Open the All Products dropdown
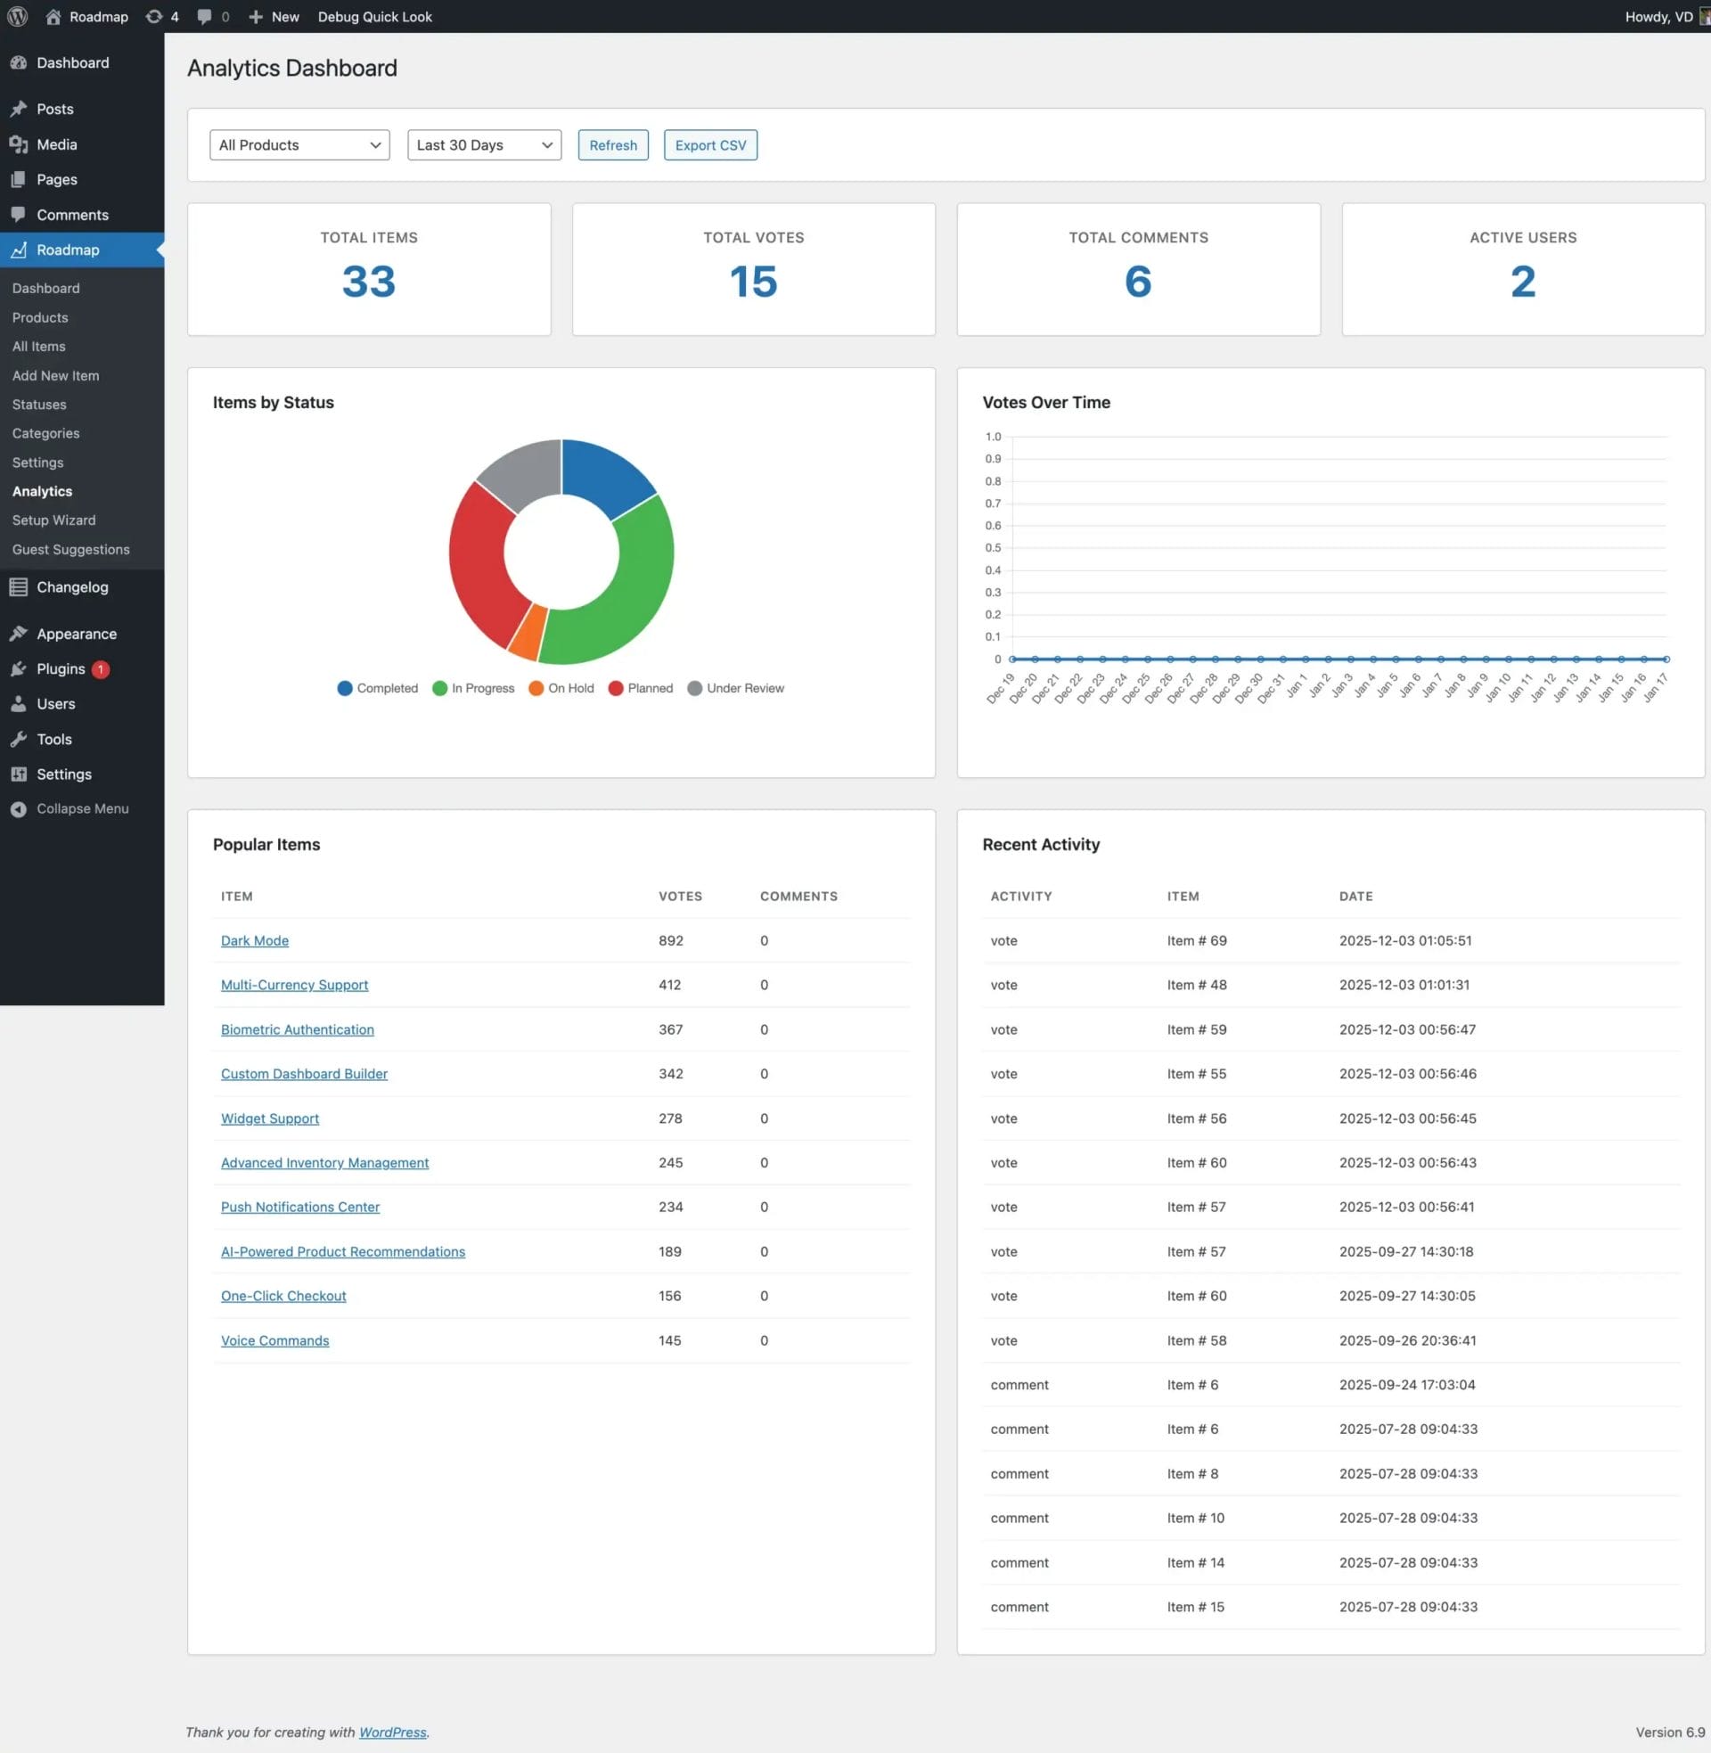This screenshot has height=1753, width=1711. pyautogui.click(x=299, y=144)
